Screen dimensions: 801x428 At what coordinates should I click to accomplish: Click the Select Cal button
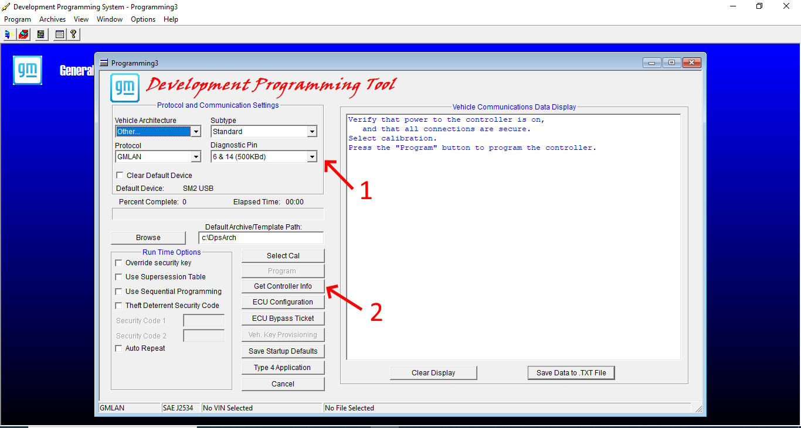pos(283,256)
